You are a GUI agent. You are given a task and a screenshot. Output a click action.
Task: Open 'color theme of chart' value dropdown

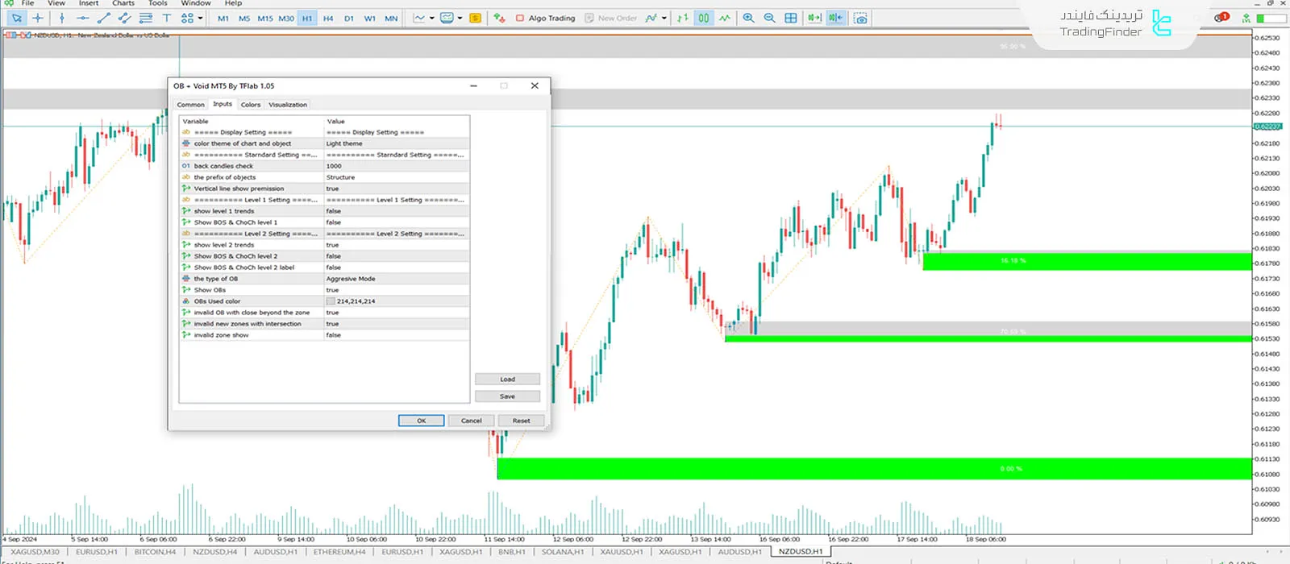[x=395, y=143]
